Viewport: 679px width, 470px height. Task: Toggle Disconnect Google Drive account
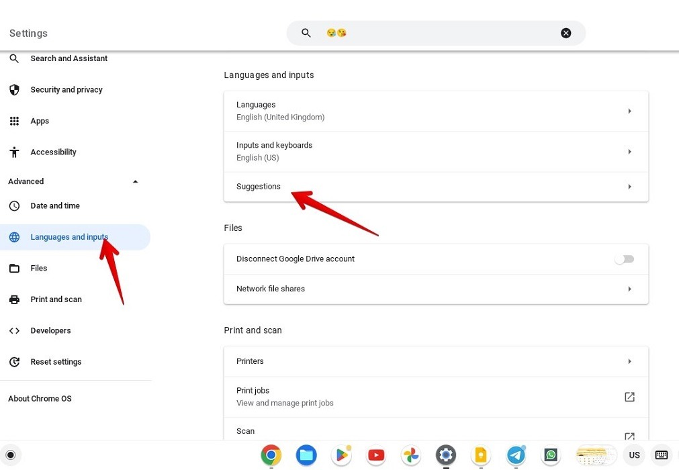[624, 258]
